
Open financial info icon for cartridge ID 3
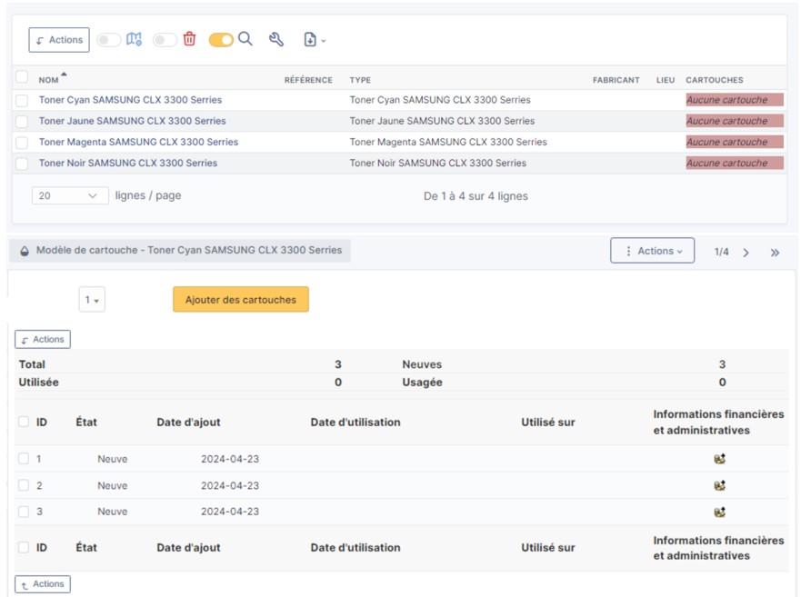pyautogui.click(x=719, y=512)
